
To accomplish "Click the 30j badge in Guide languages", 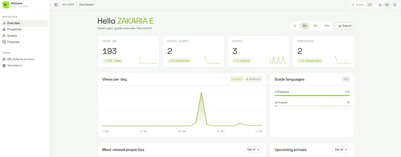I will 346,79.
